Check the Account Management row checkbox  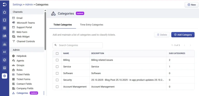click(57, 87)
